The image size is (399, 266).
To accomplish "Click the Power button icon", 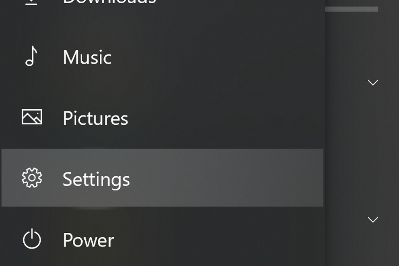I will pos(32,239).
